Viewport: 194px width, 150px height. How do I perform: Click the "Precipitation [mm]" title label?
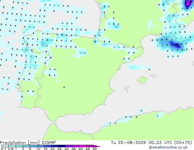[20, 143]
